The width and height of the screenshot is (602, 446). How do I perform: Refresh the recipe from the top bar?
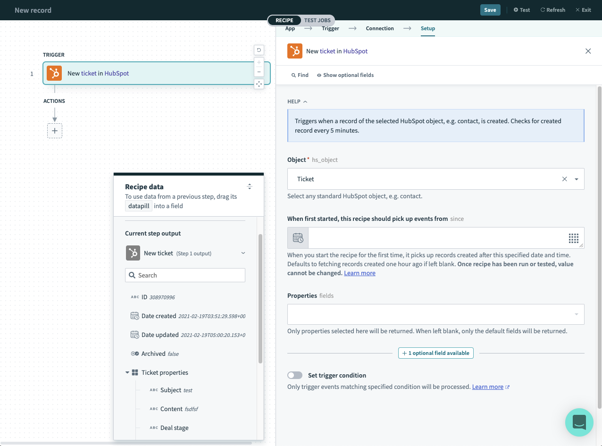(x=552, y=10)
